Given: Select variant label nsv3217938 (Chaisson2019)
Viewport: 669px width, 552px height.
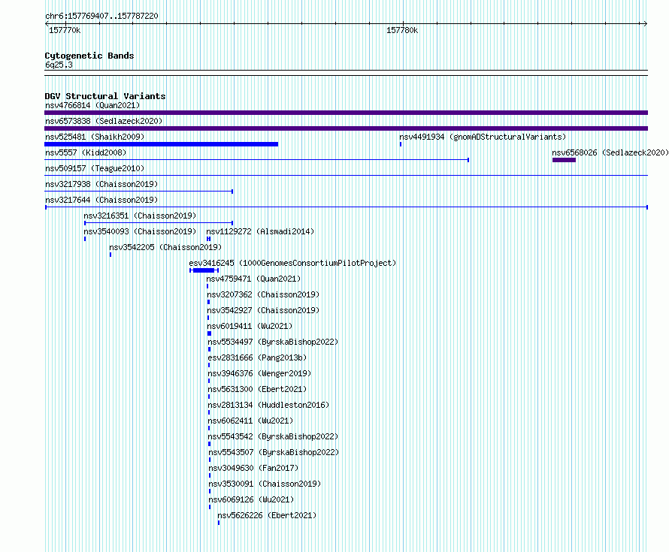Looking at the screenshot, I should 101,184.
